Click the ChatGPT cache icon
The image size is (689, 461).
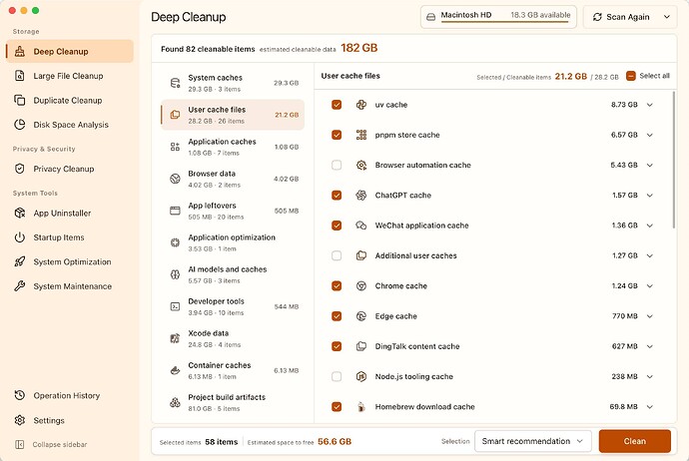click(x=361, y=195)
